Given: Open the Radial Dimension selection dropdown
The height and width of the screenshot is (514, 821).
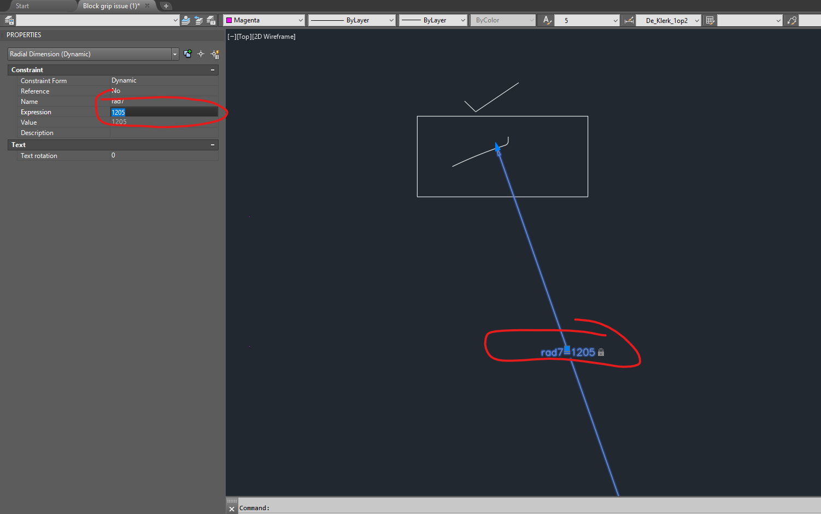Looking at the screenshot, I should (174, 54).
